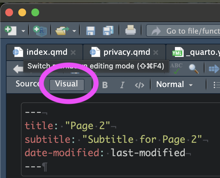
Task: Run spell check with ABC icon
Action: [x=177, y=68]
